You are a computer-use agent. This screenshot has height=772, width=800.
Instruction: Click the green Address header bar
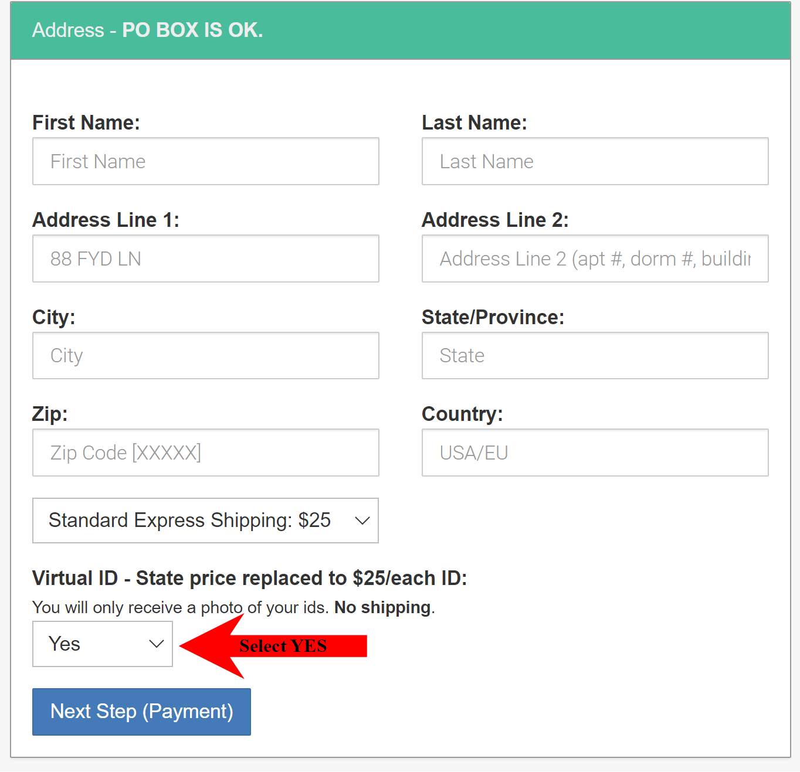(x=401, y=30)
